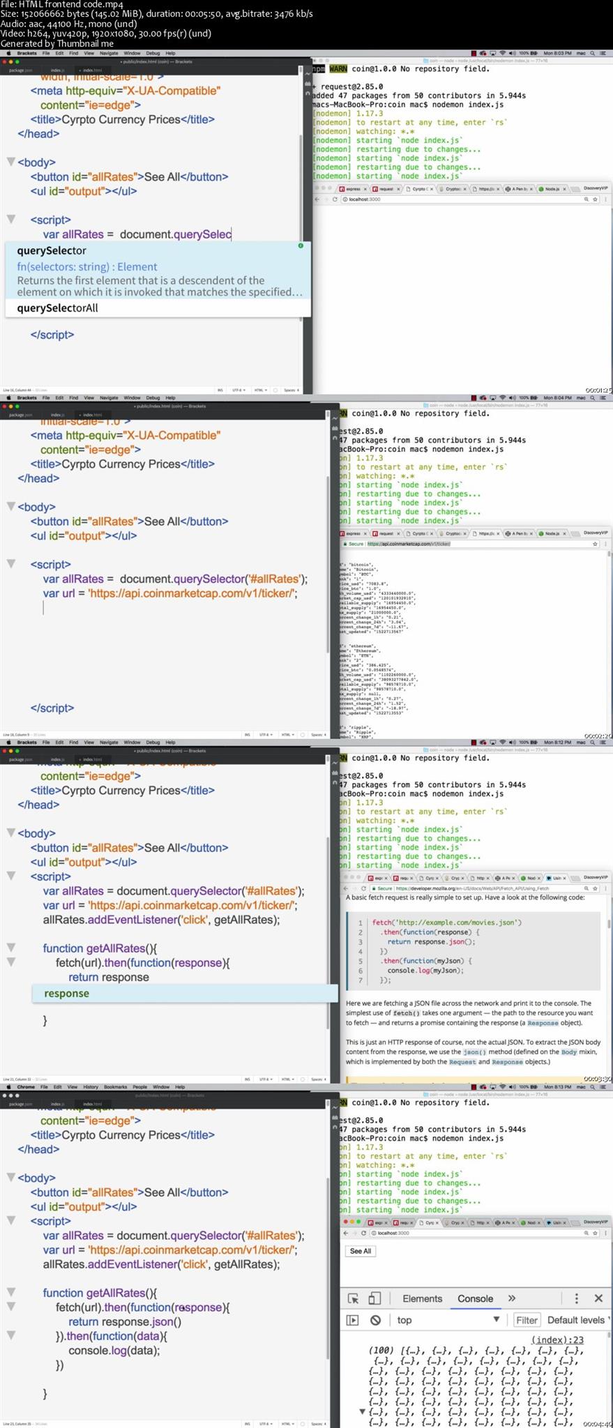Click the MDN page vertical scrollbar

[610, 924]
